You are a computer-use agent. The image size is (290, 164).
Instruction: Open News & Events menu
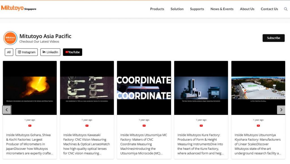(x=222, y=9)
